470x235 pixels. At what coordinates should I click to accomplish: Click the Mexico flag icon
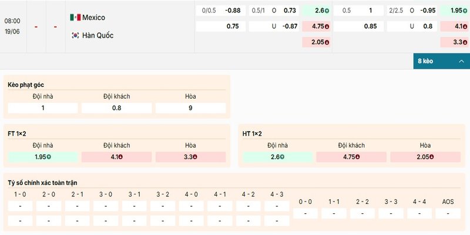[75, 18]
